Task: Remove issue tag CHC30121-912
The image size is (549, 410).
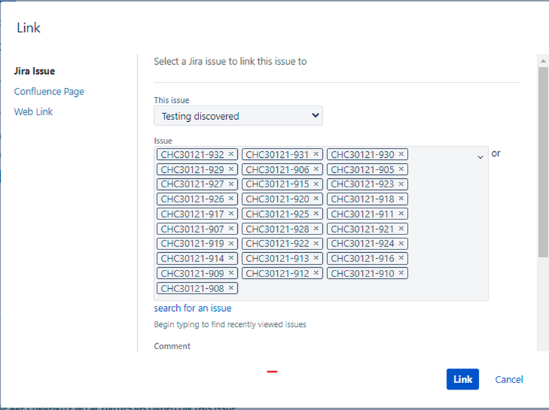Action: [316, 272]
